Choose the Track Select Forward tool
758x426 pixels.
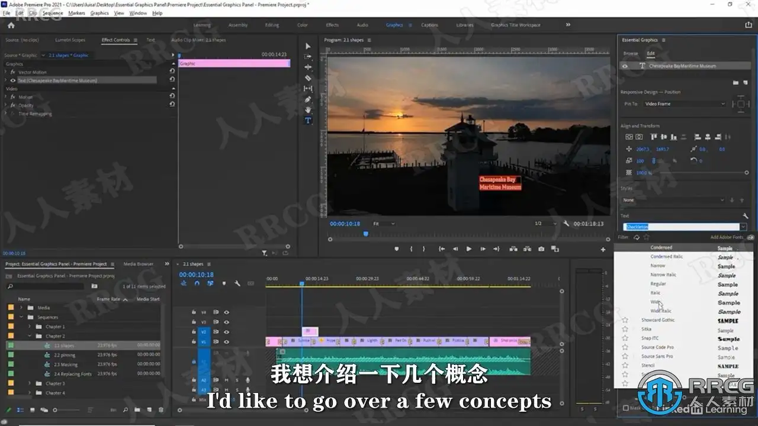[x=308, y=57]
